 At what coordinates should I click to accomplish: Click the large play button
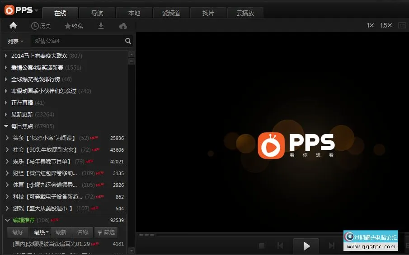[306, 246]
